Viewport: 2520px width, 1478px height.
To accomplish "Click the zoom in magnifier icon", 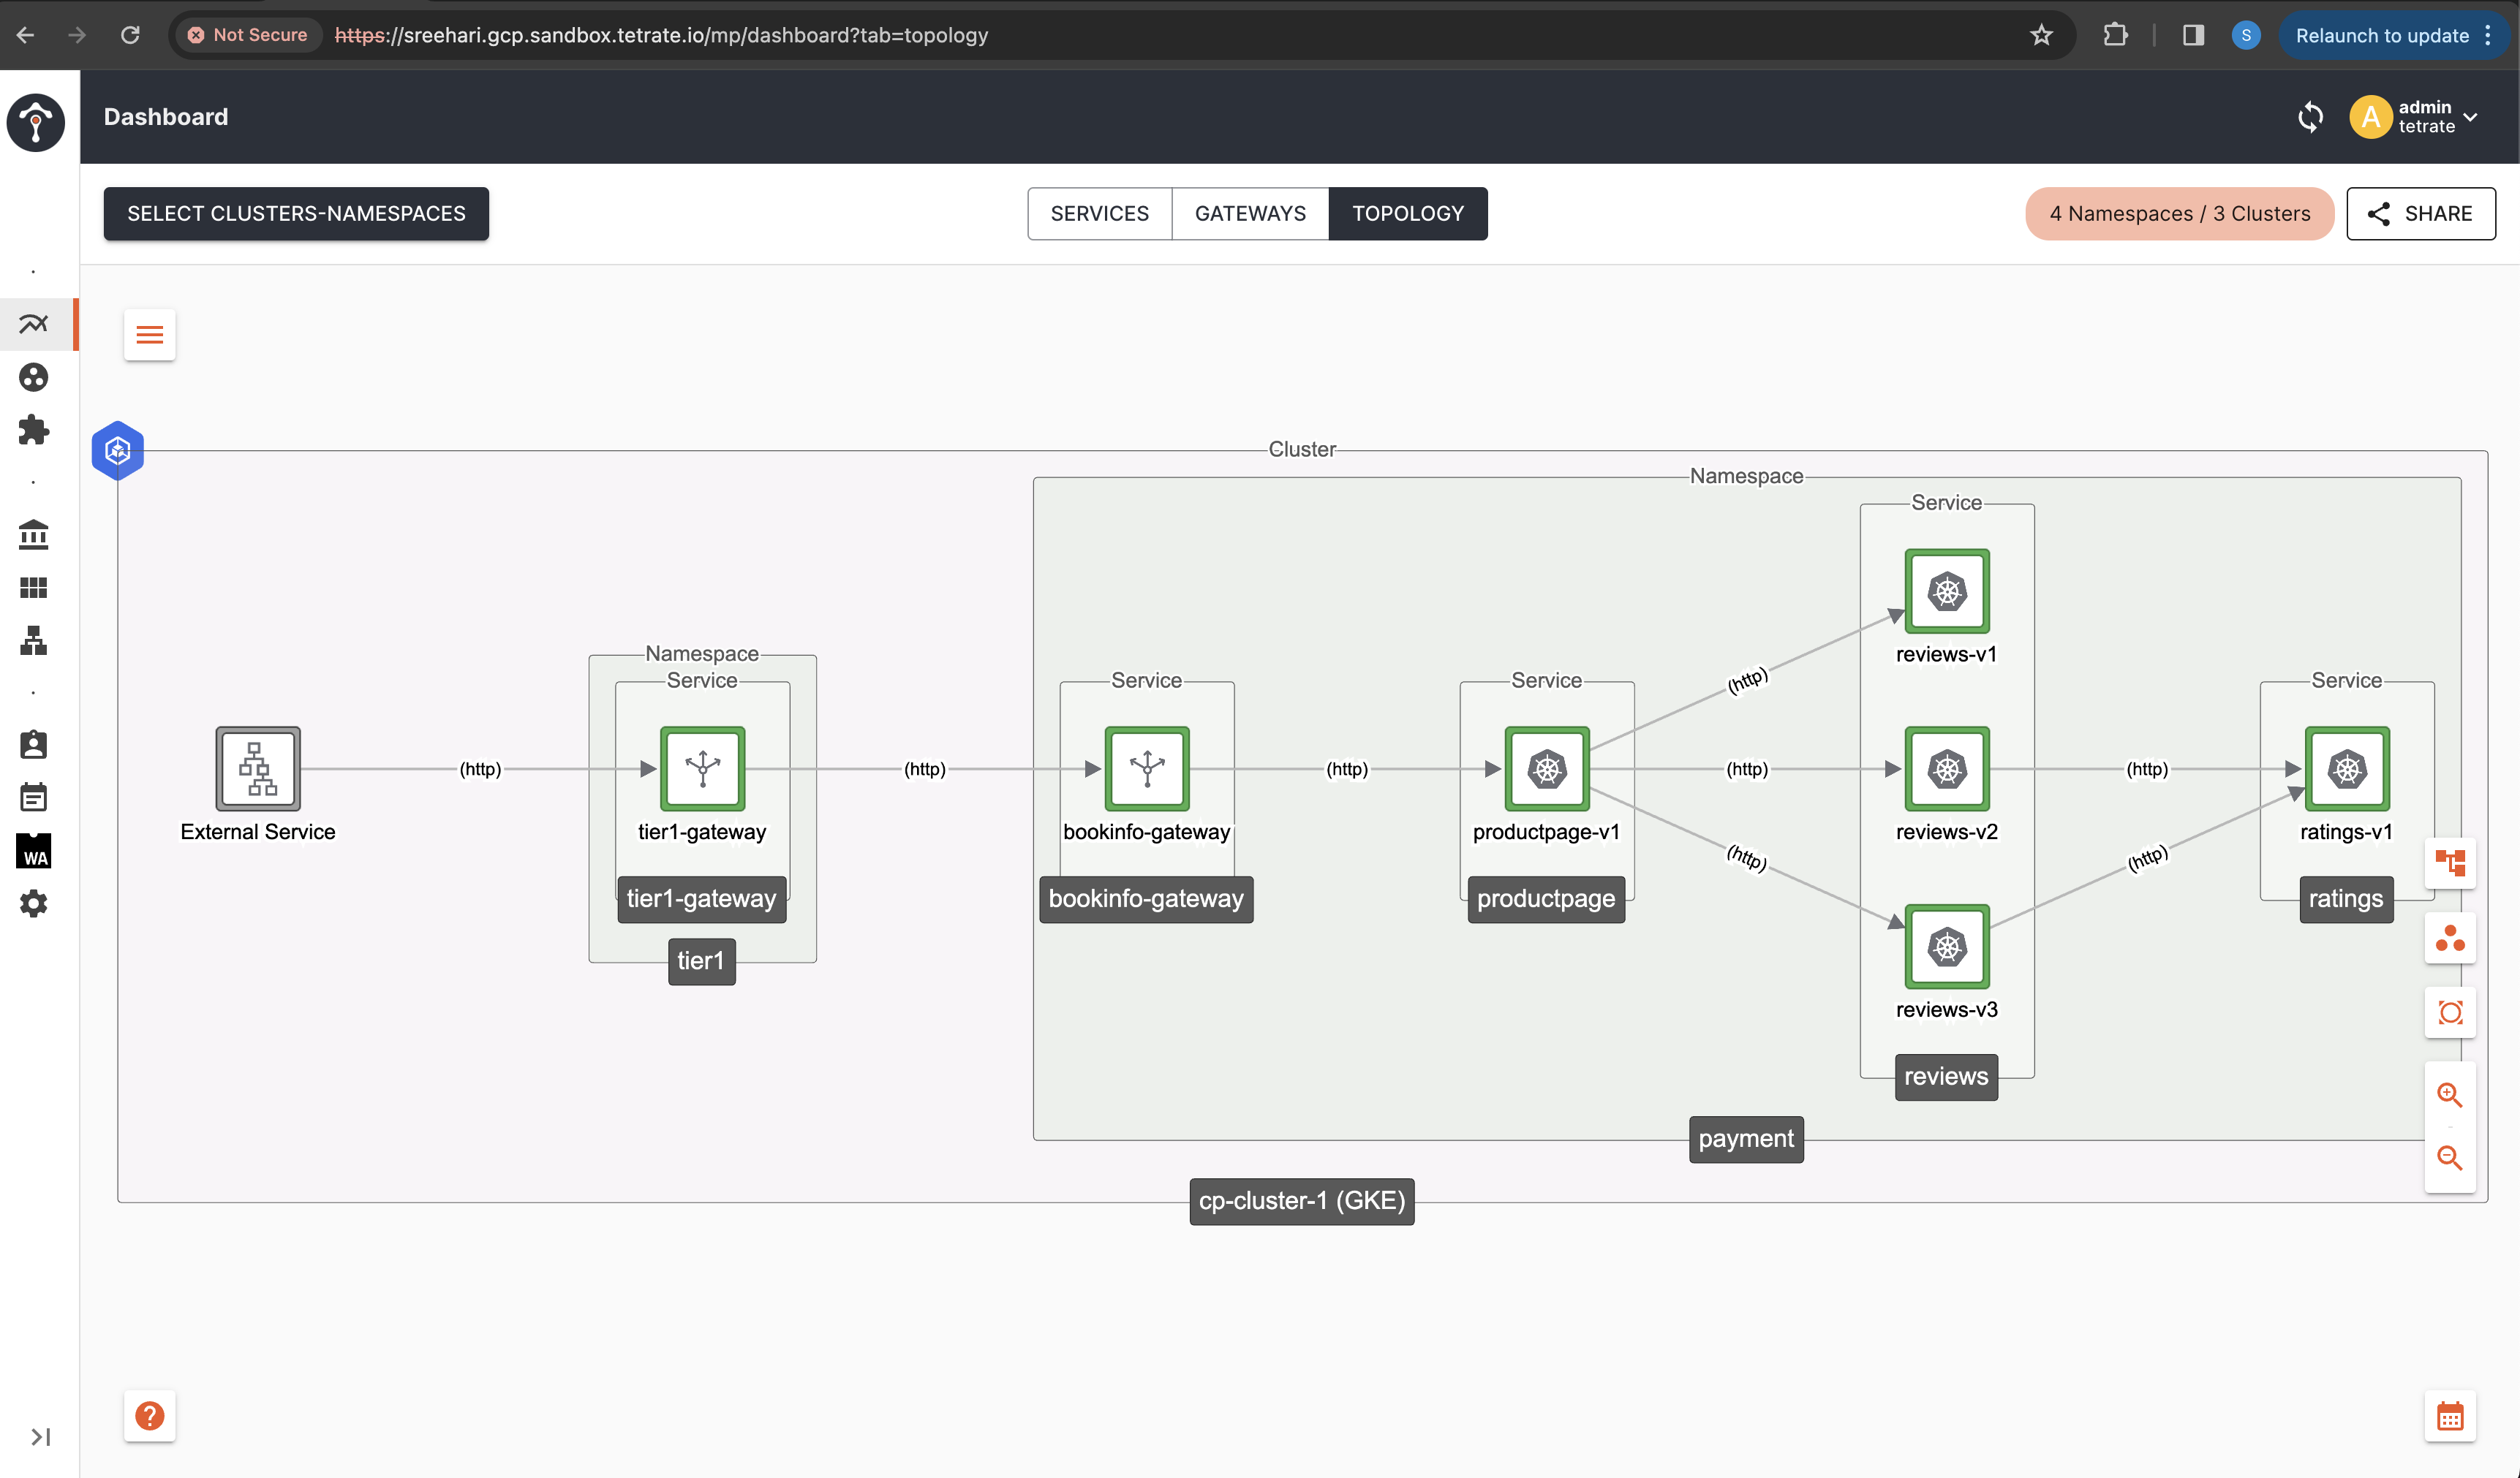I will 2450,1094.
